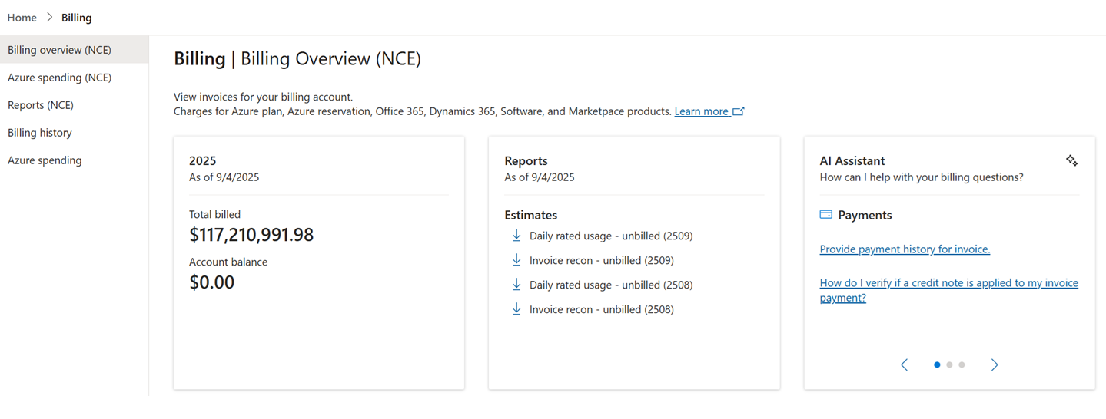Select Billing overview (NCE) sidebar item

pos(59,50)
